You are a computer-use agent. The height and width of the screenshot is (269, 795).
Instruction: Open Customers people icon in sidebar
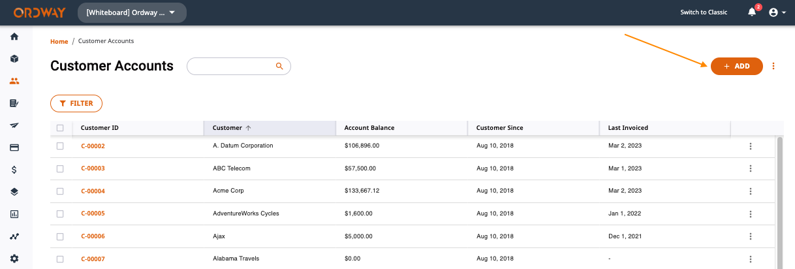tap(14, 81)
